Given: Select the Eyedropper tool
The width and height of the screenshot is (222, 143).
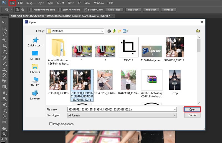Looking at the screenshot, I should coord(4,51).
